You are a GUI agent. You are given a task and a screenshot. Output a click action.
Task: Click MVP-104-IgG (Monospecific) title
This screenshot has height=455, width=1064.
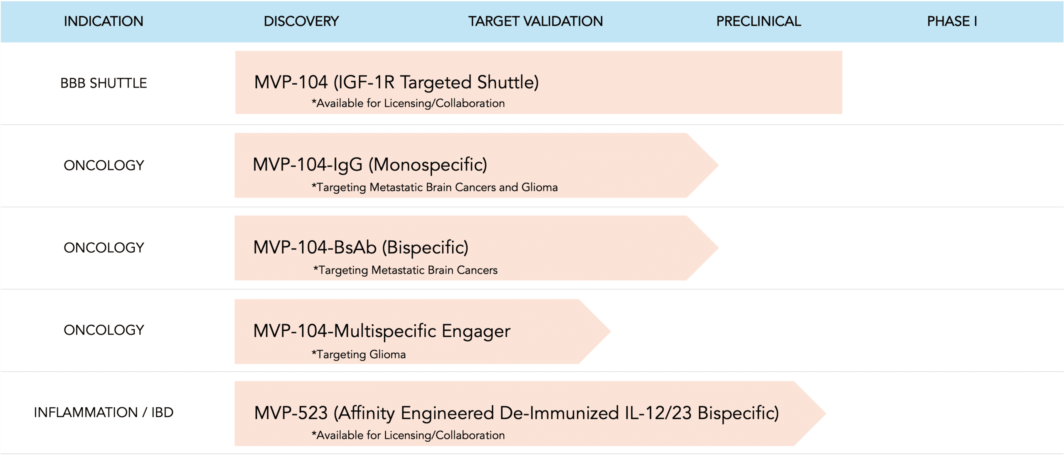[x=370, y=164]
